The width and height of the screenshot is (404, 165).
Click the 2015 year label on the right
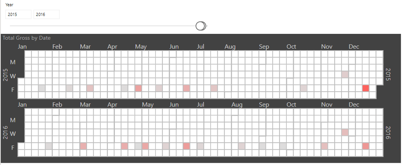[388, 74]
